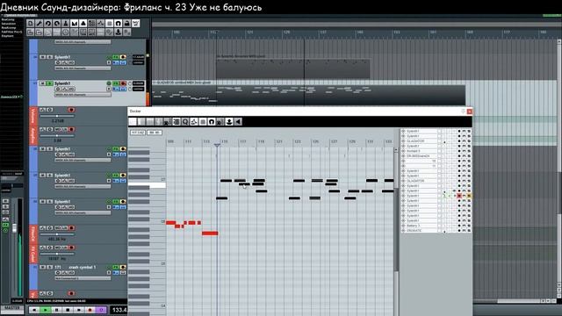Open FX on highlighted Sylenth1 track
The image size is (562, 316).
point(116,83)
